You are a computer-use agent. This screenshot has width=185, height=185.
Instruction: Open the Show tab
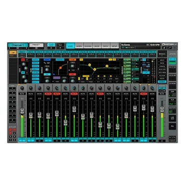(97, 46)
